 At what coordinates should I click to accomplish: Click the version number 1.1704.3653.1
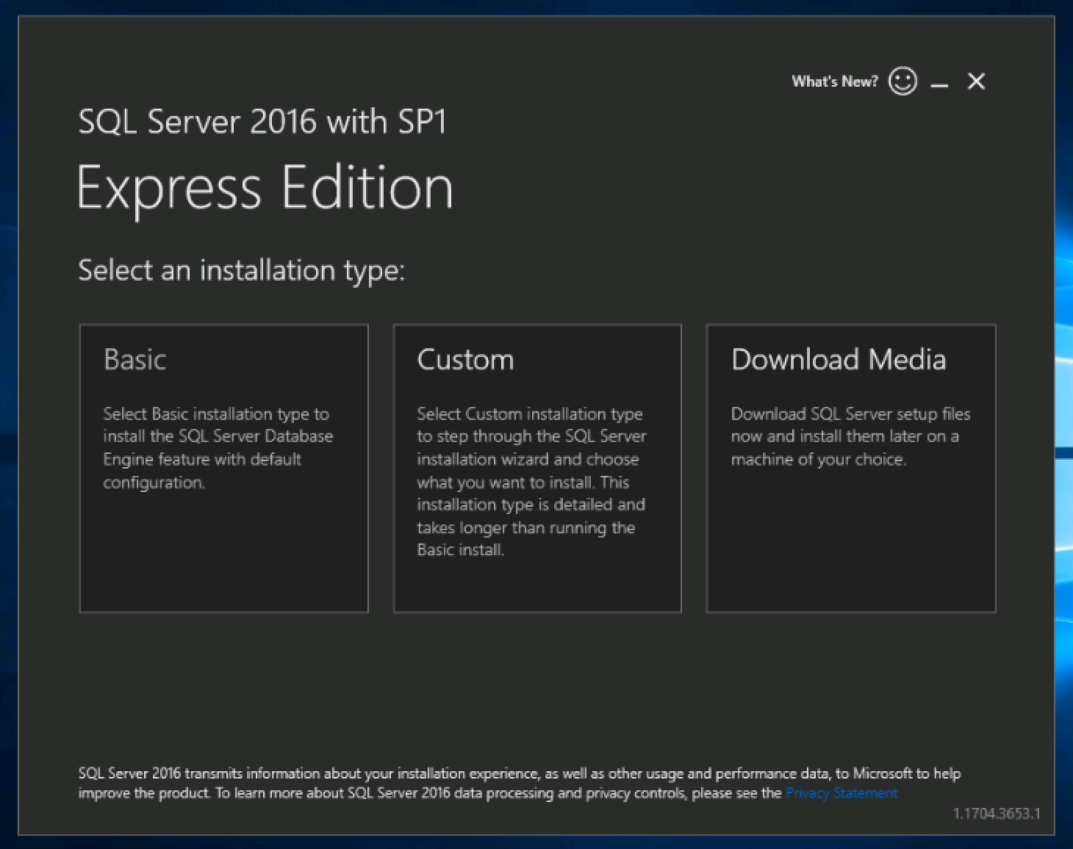click(x=996, y=814)
